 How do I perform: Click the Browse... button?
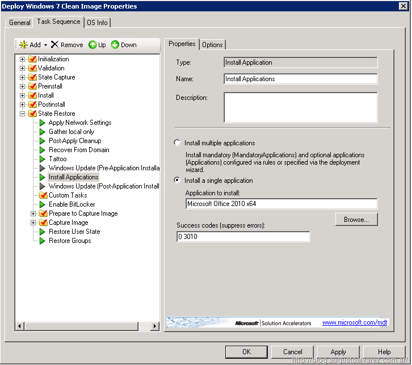pyautogui.click(x=356, y=219)
